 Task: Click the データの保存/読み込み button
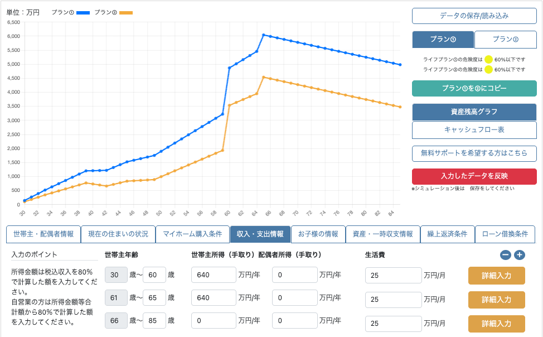click(x=474, y=16)
